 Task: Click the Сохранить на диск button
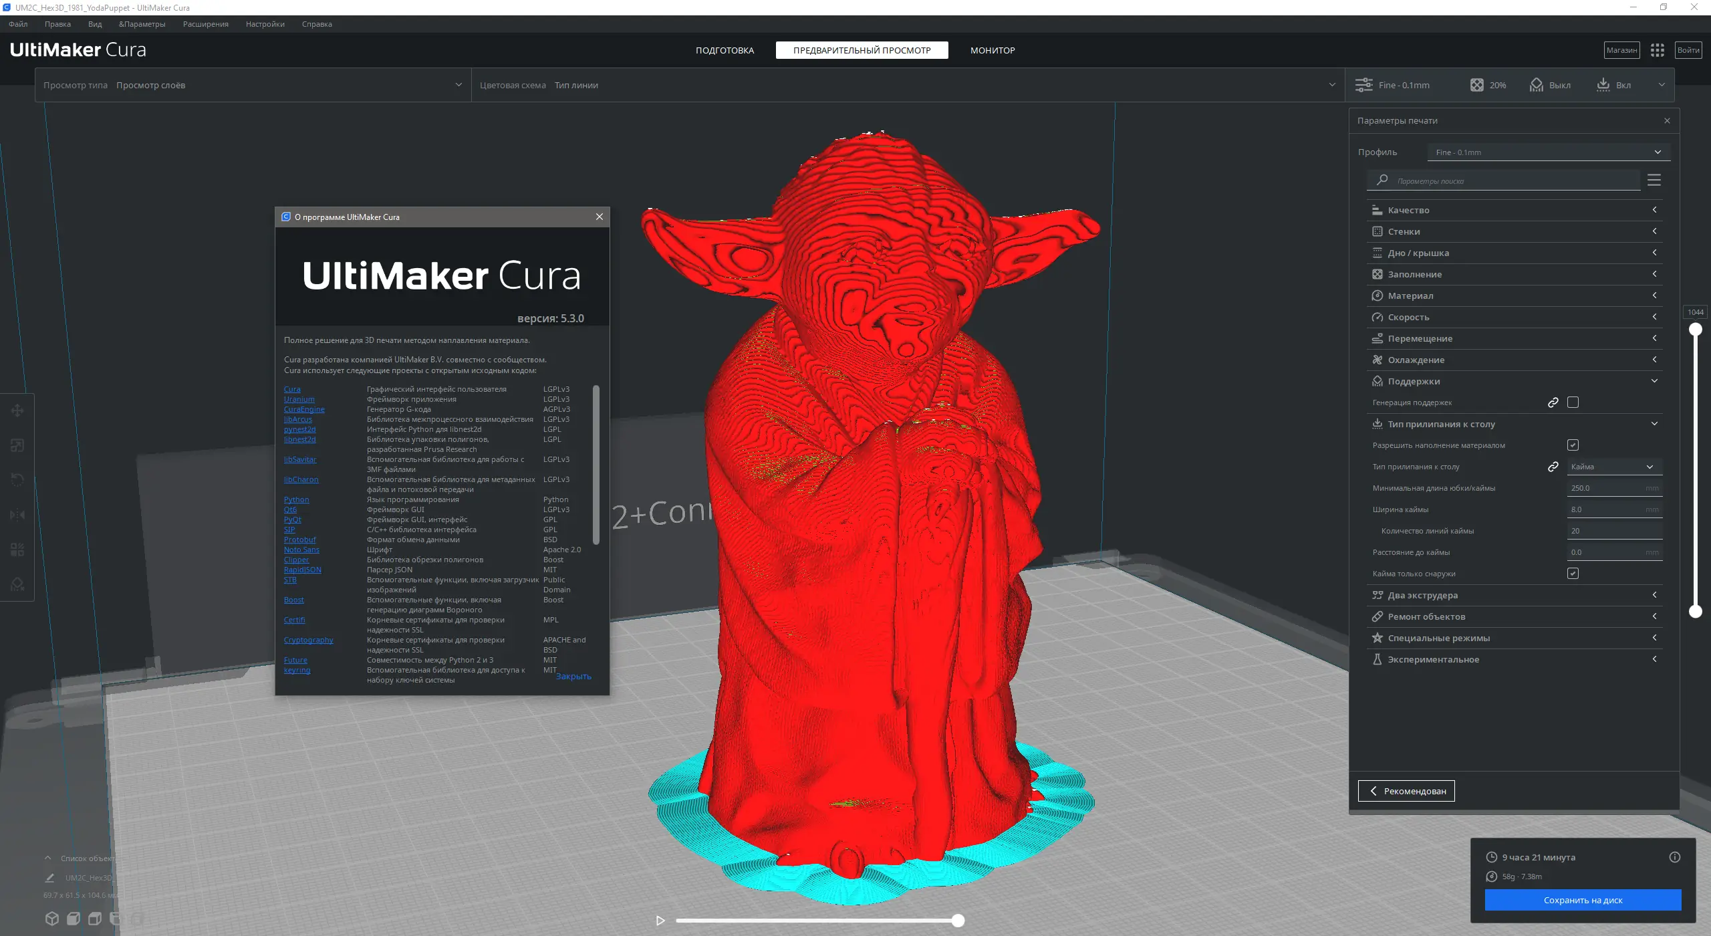pyautogui.click(x=1583, y=900)
